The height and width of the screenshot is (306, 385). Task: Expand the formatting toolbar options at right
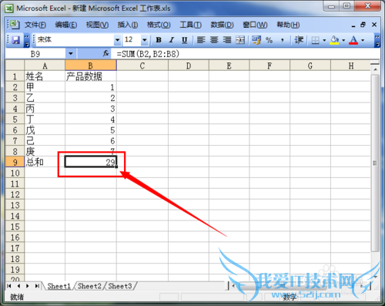coord(377,40)
